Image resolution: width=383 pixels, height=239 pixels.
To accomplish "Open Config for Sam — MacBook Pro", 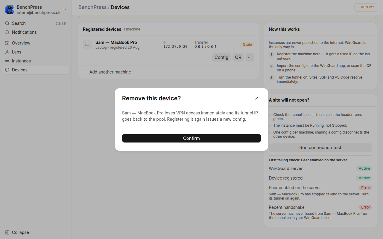I will point(221,57).
